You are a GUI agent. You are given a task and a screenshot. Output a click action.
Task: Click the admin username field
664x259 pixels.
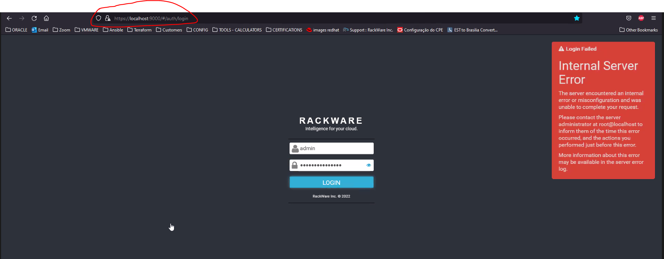click(x=331, y=148)
